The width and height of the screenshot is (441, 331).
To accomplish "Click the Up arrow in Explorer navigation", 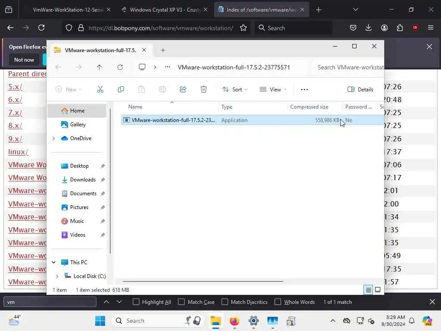I will click(99, 67).
